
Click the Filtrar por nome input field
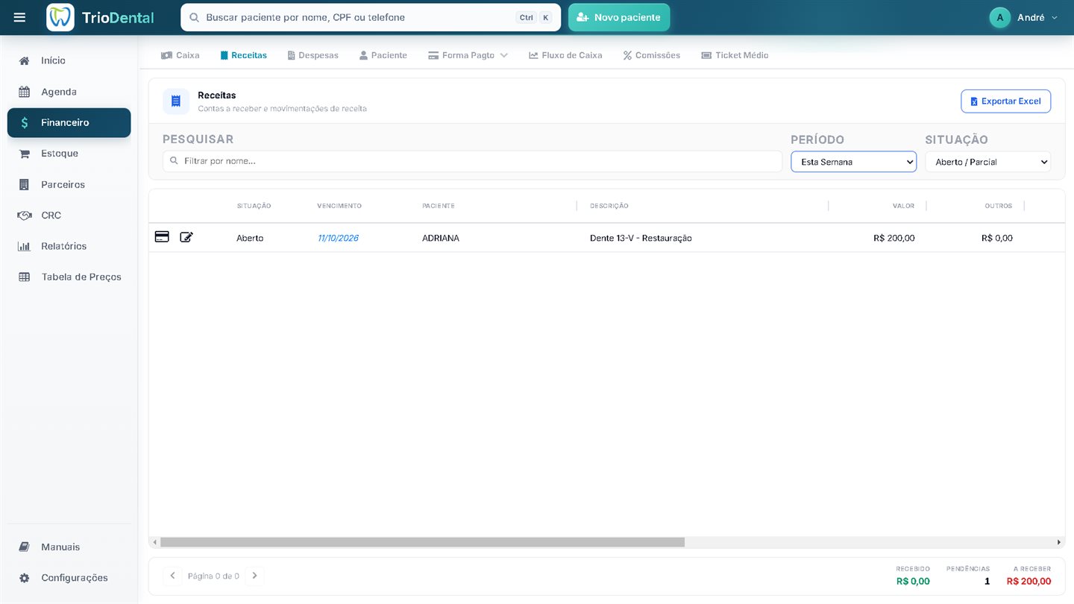(x=472, y=161)
